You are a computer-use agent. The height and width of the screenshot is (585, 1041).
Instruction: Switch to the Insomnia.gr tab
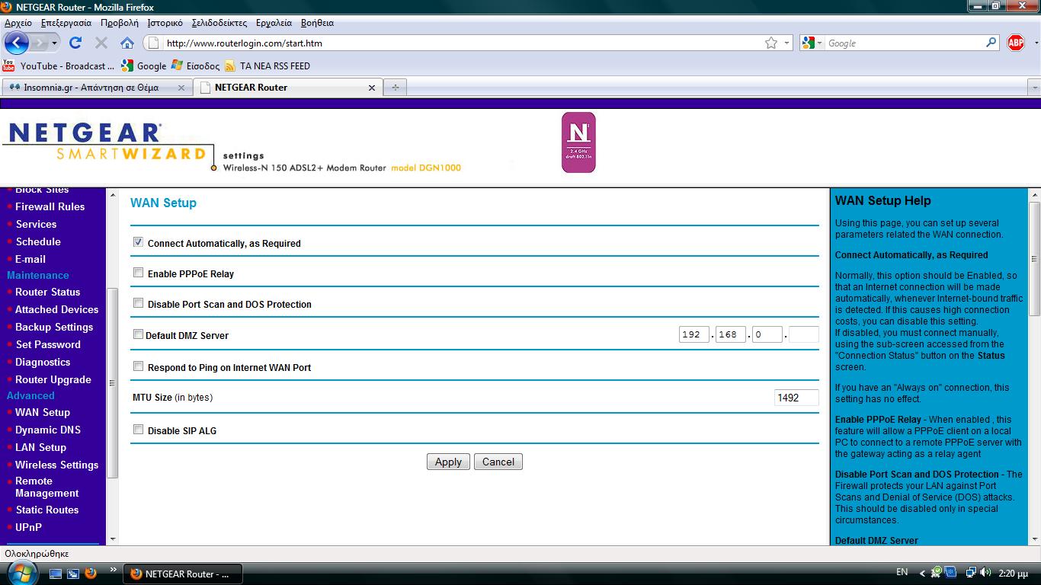97,88
